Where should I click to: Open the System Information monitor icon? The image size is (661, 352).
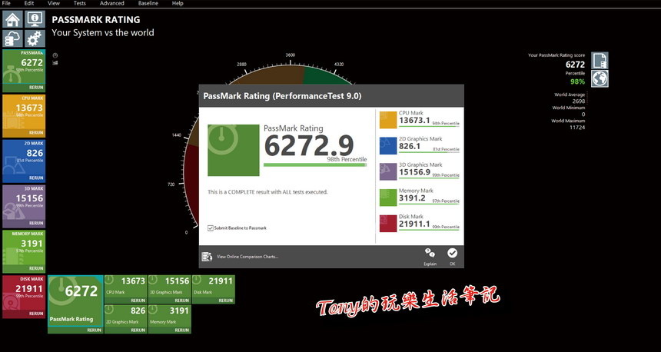tap(35, 19)
